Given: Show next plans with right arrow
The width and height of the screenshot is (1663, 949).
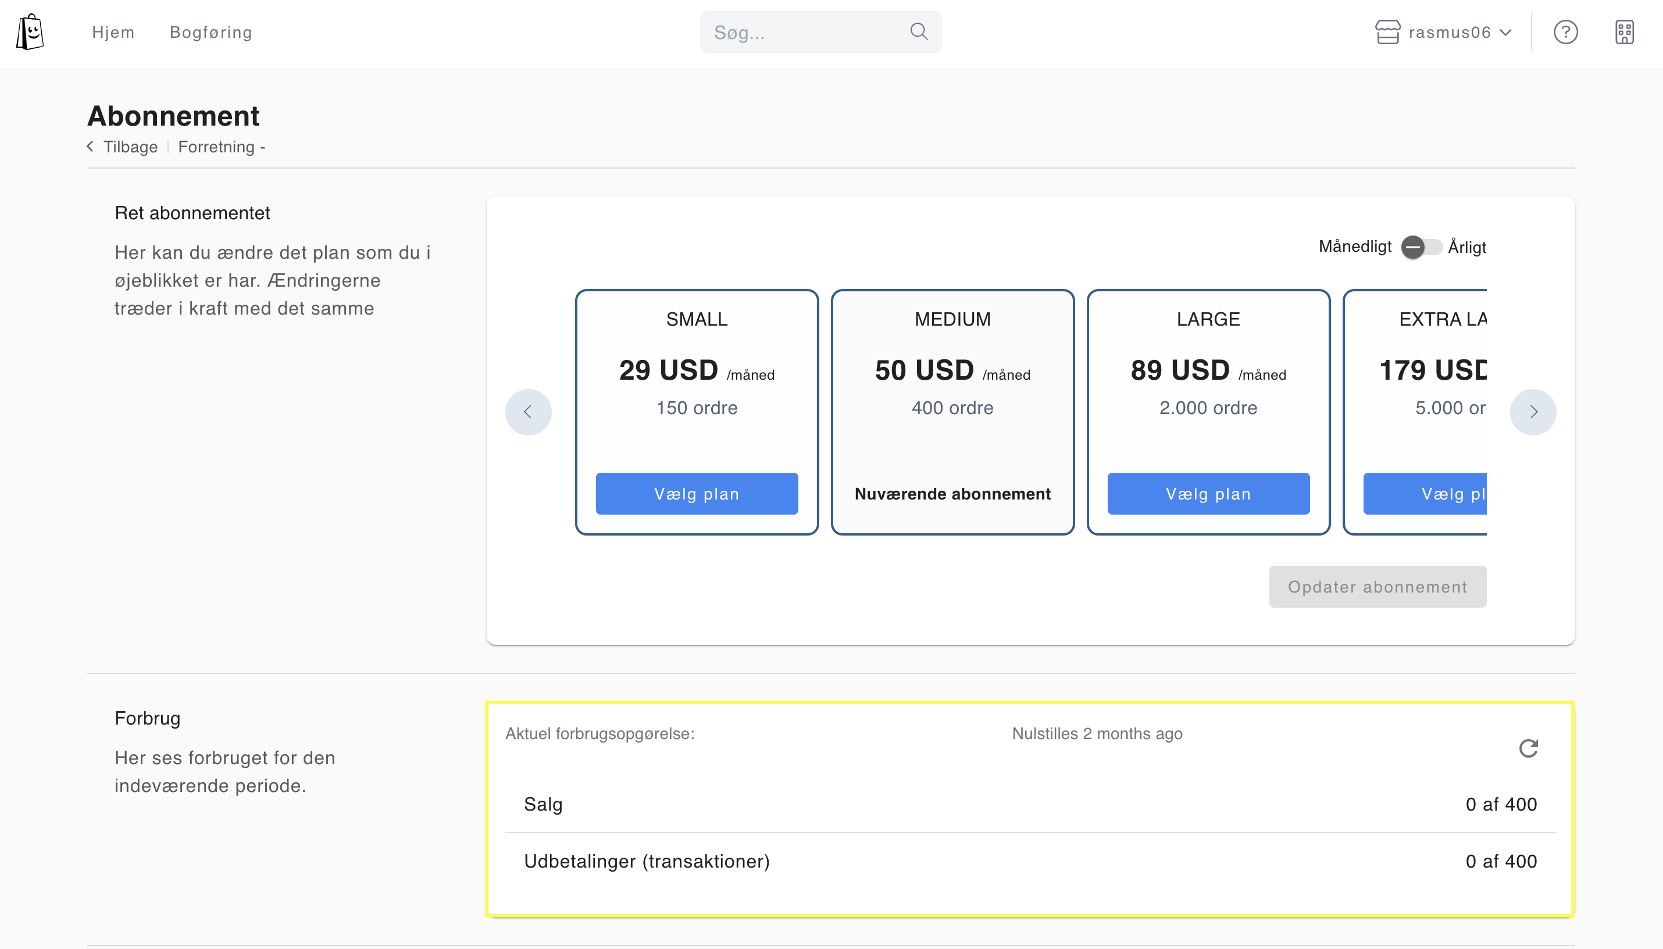Looking at the screenshot, I should point(1533,412).
